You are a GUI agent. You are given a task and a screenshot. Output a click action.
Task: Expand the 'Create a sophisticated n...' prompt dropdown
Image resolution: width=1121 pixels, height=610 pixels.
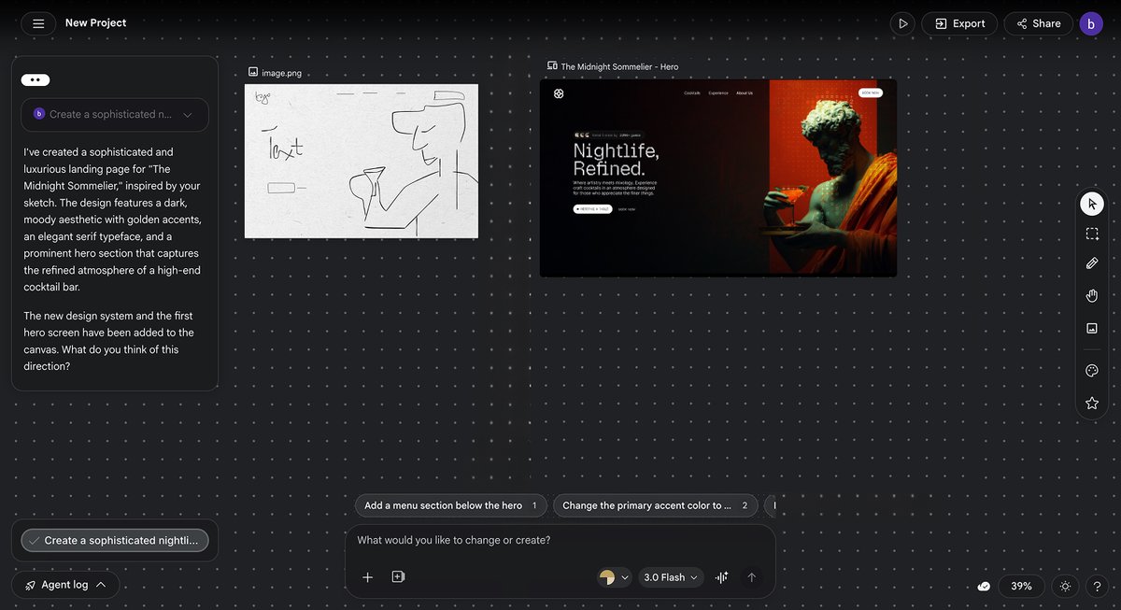click(x=115, y=114)
